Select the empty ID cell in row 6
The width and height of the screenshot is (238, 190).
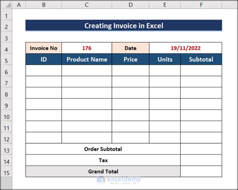44,70
